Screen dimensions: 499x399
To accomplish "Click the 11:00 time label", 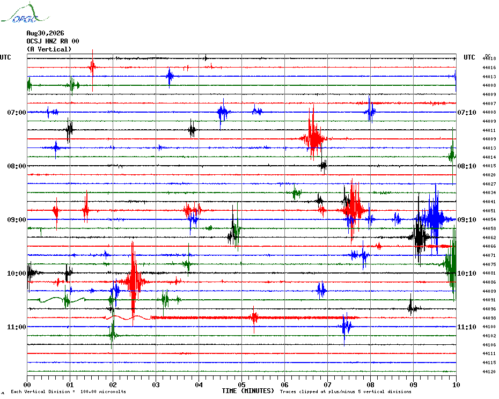I will (17, 327).
